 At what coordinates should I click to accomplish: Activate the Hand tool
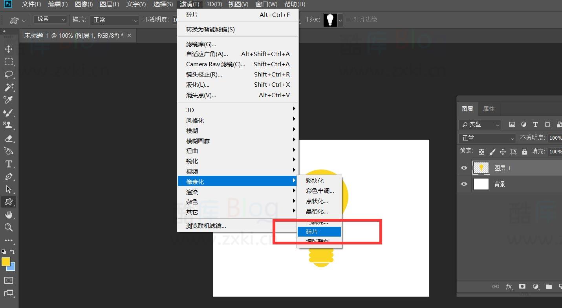(9, 215)
